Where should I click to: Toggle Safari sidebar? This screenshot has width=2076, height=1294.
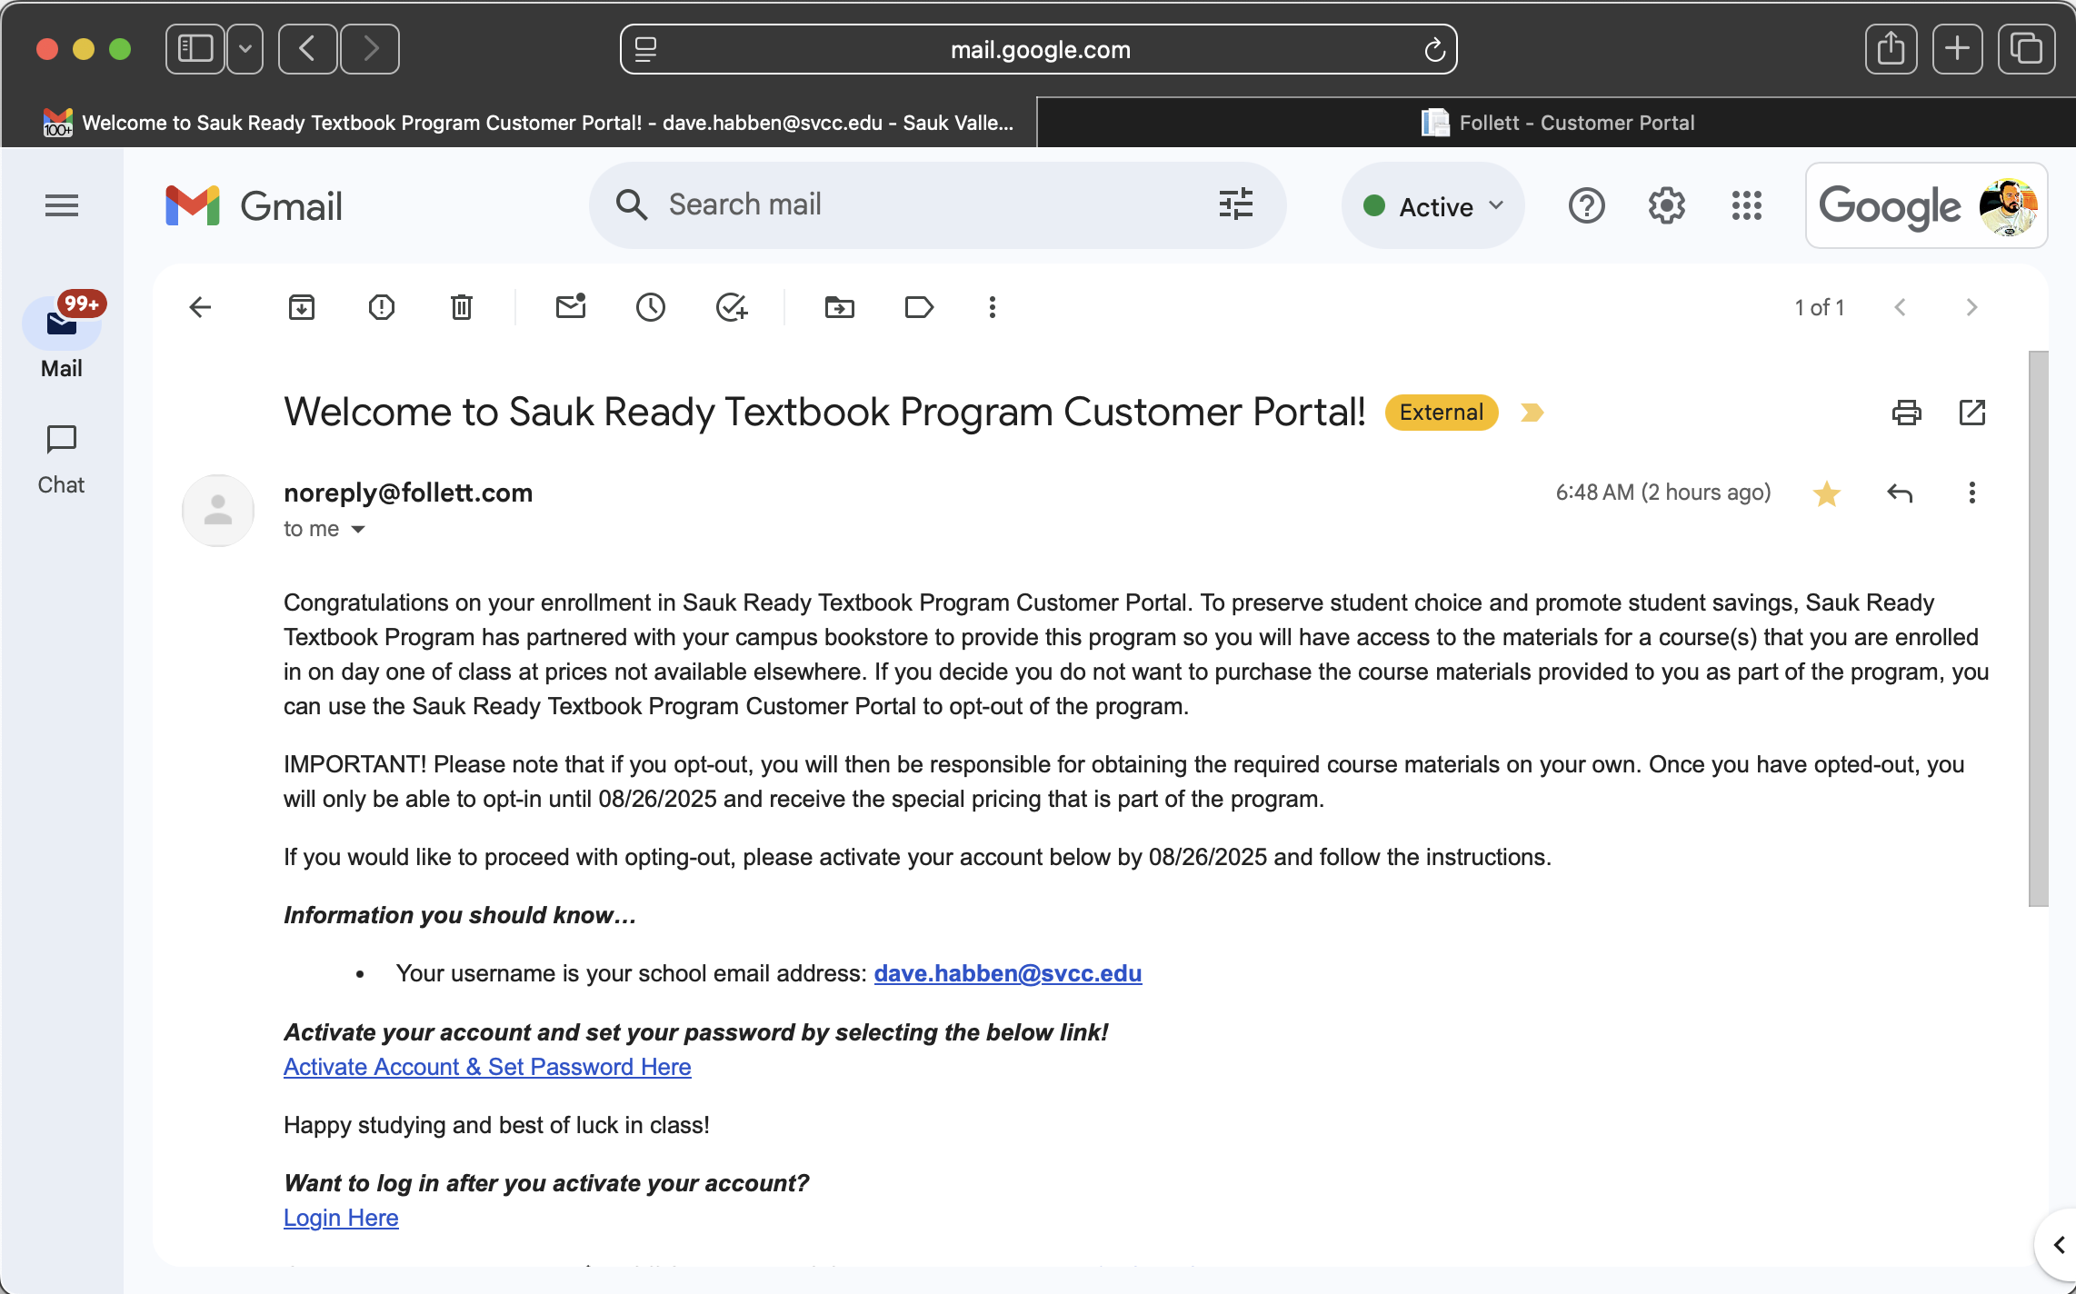pyautogui.click(x=195, y=49)
